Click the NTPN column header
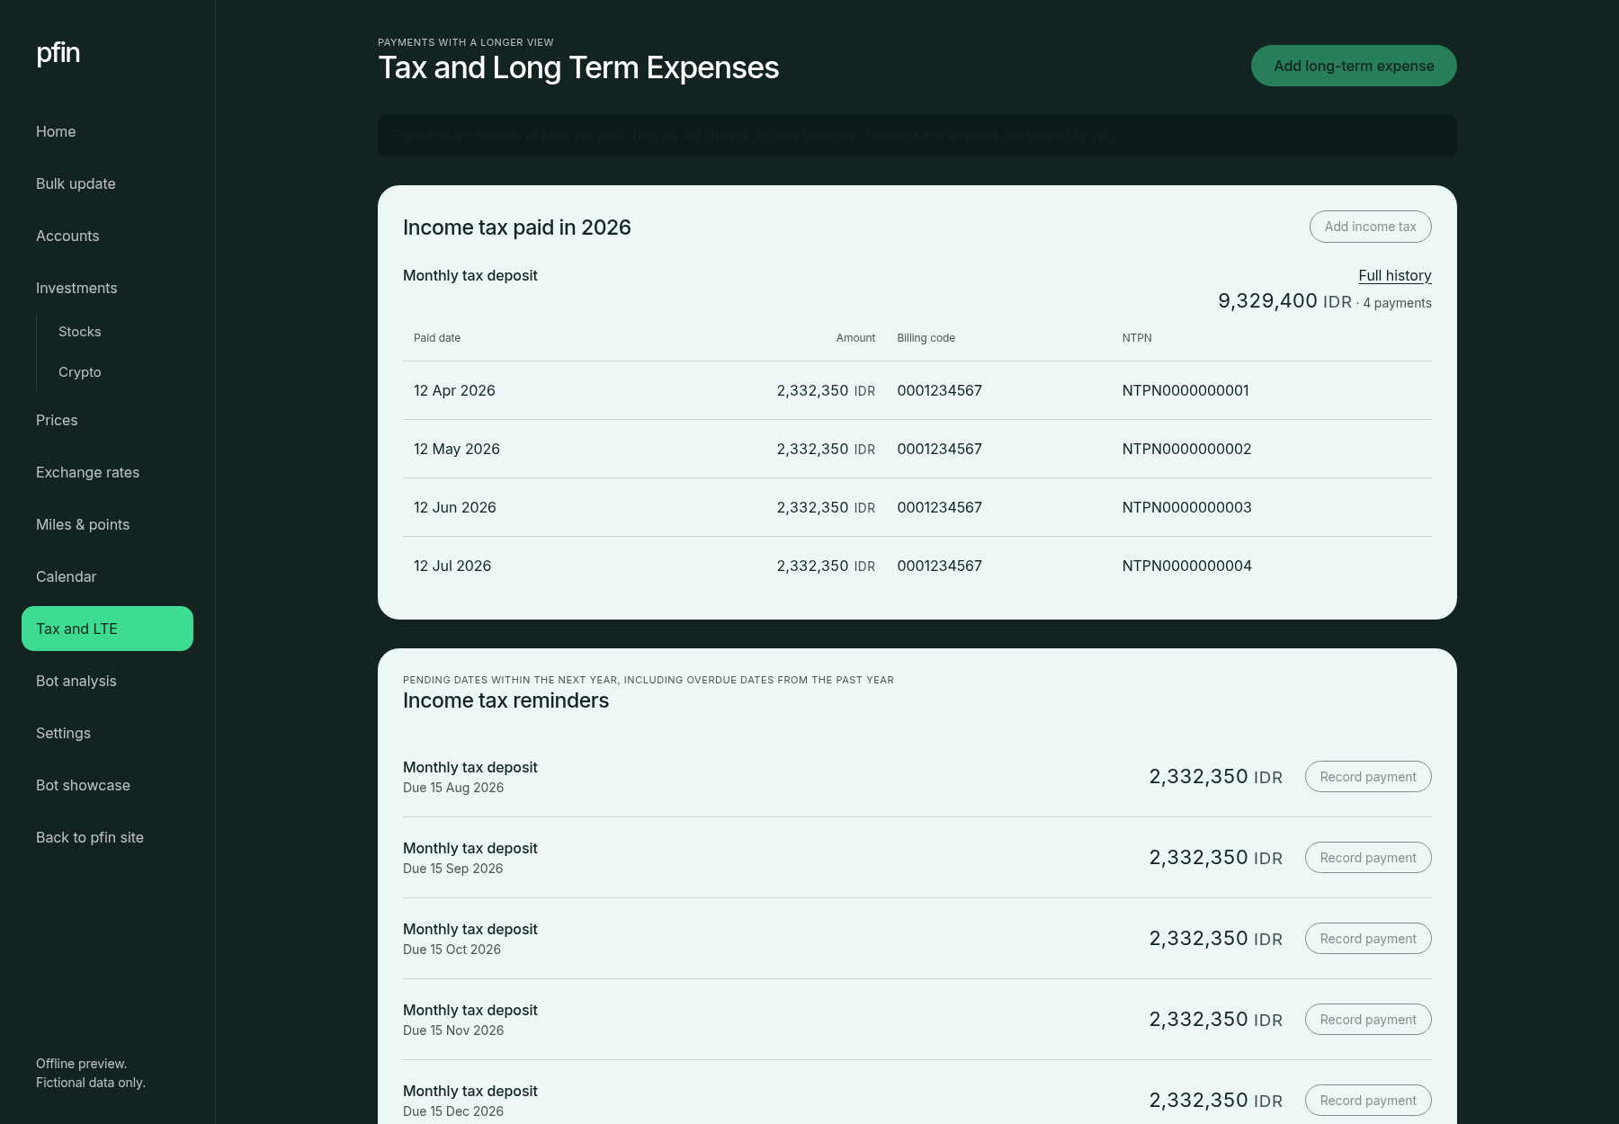 1137,338
